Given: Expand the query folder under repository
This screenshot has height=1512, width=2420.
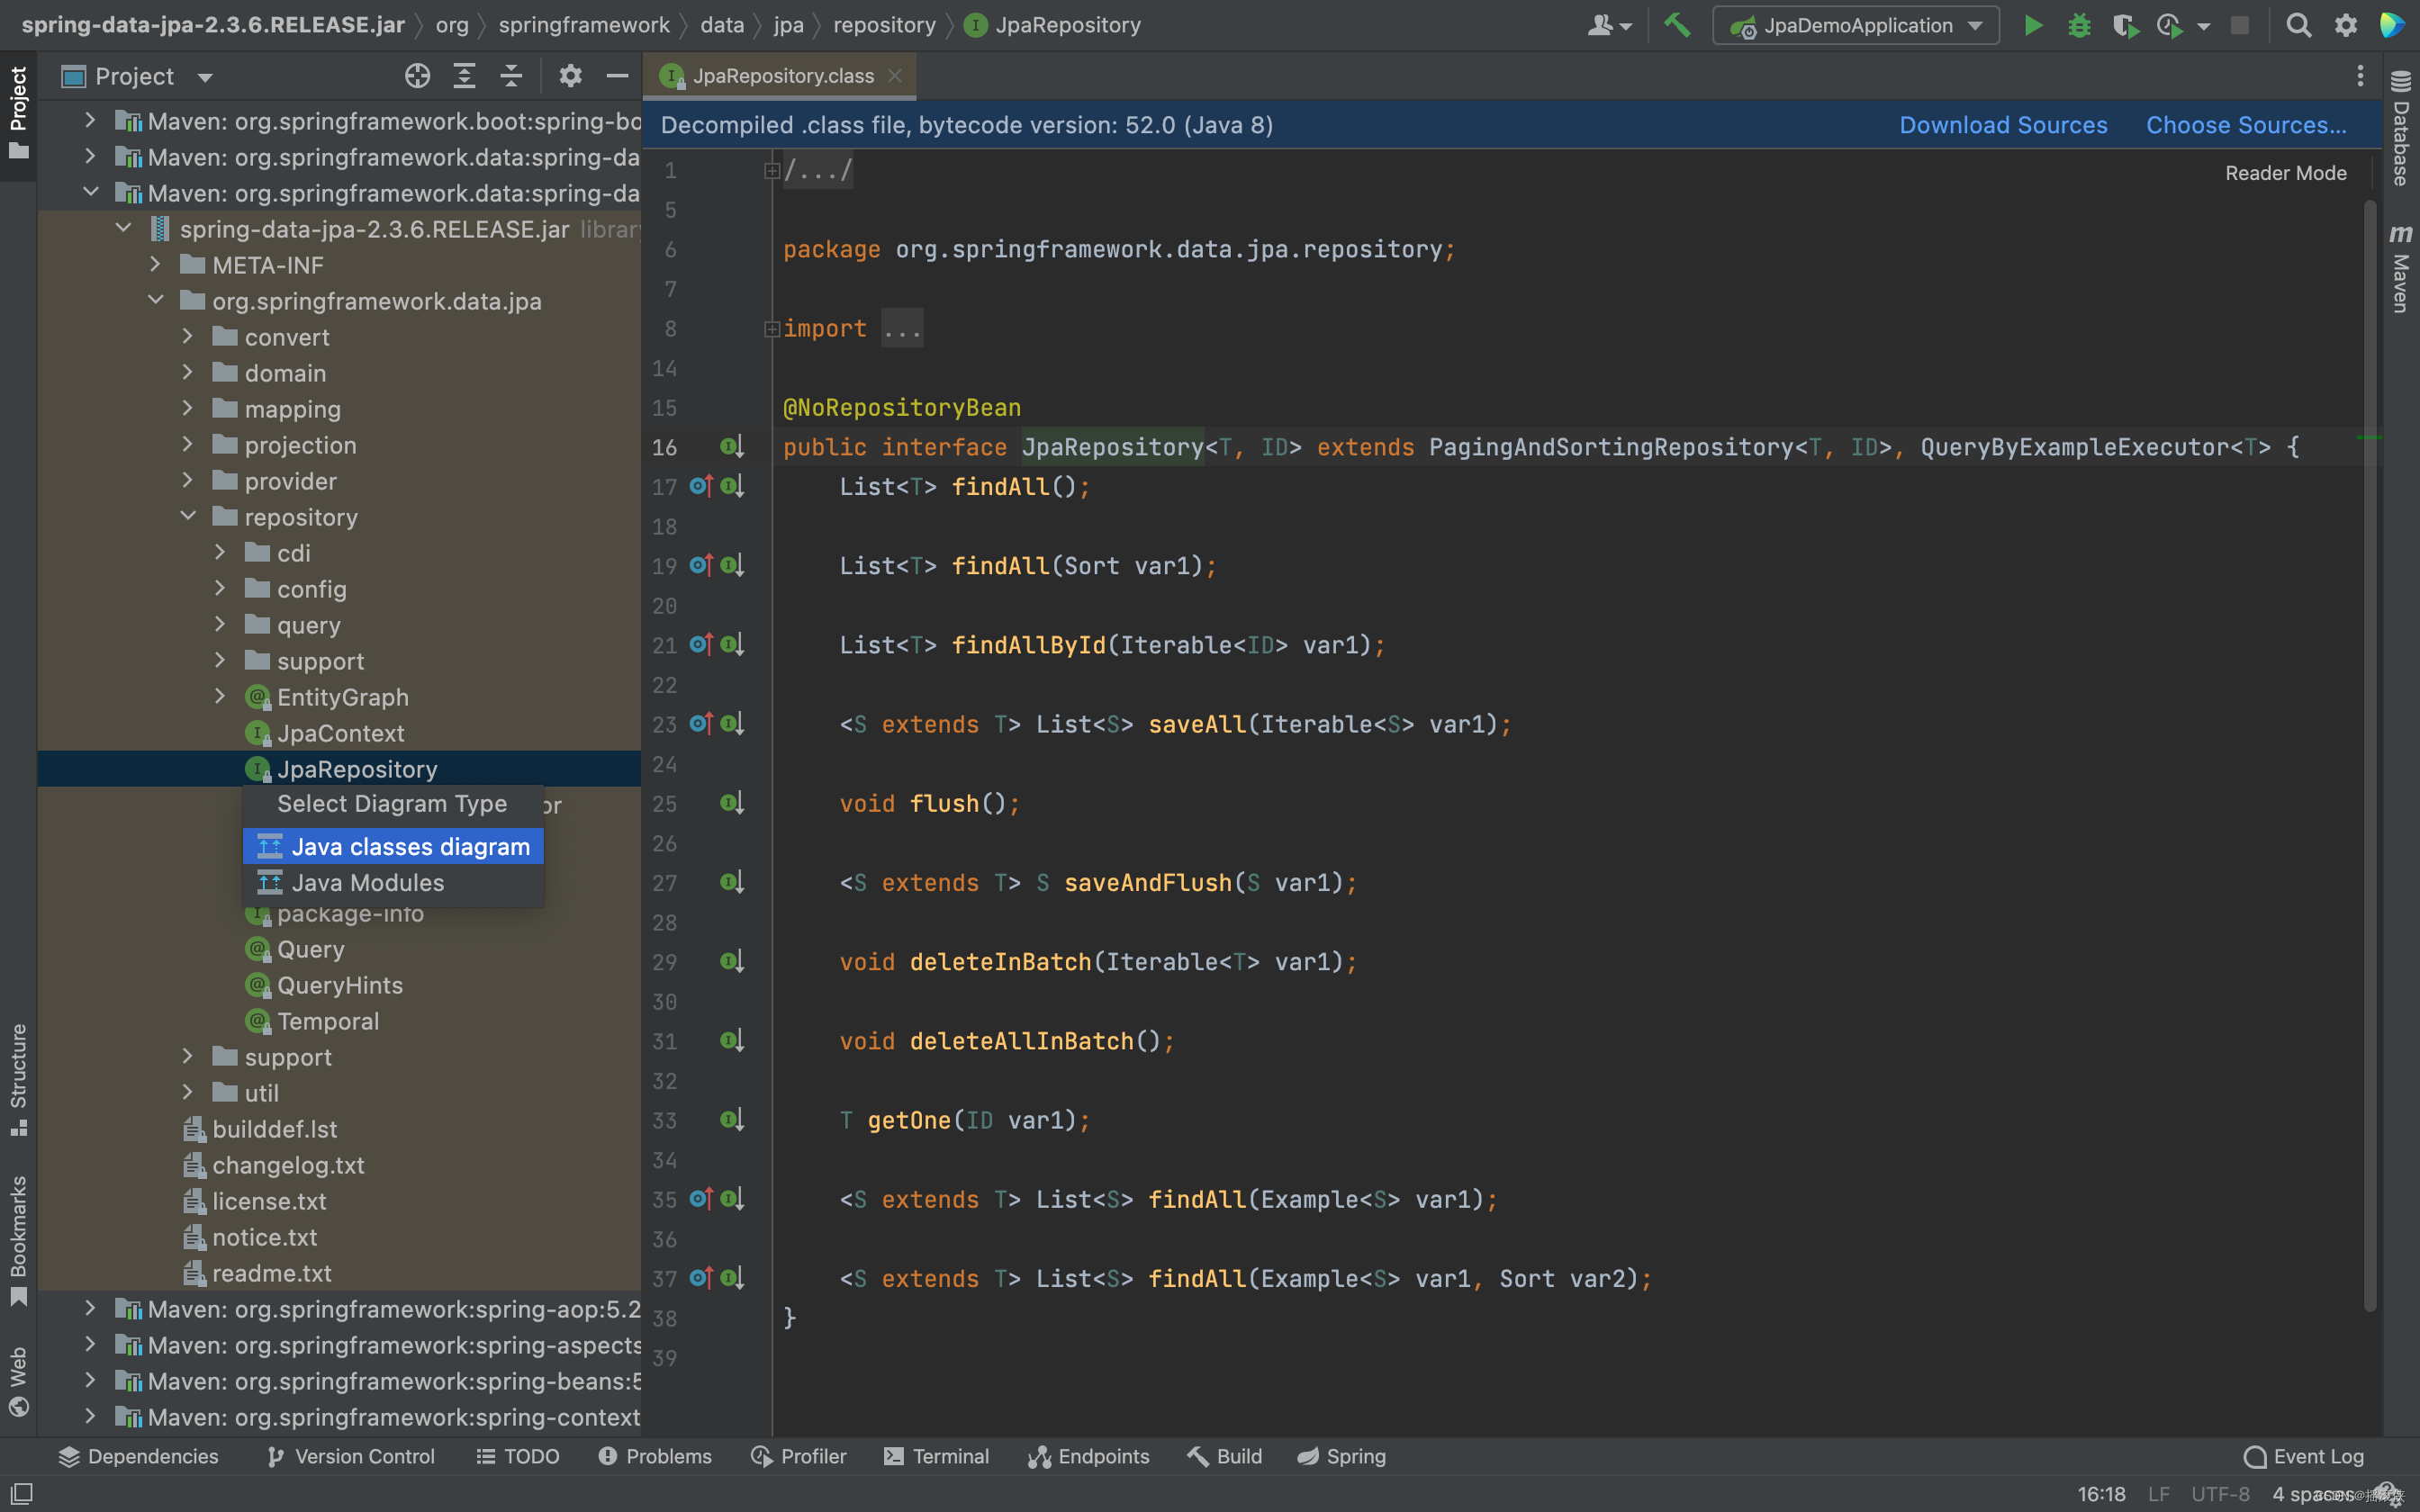Looking at the screenshot, I should pyautogui.click(x=219, y=625).
